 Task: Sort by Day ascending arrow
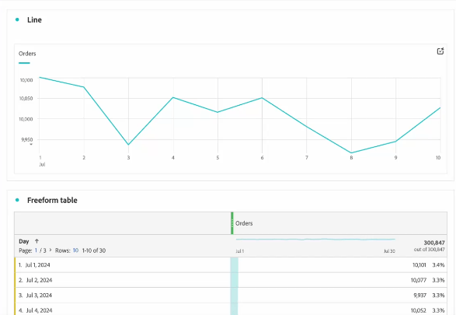pyautogui.click(x=37, y=241)
